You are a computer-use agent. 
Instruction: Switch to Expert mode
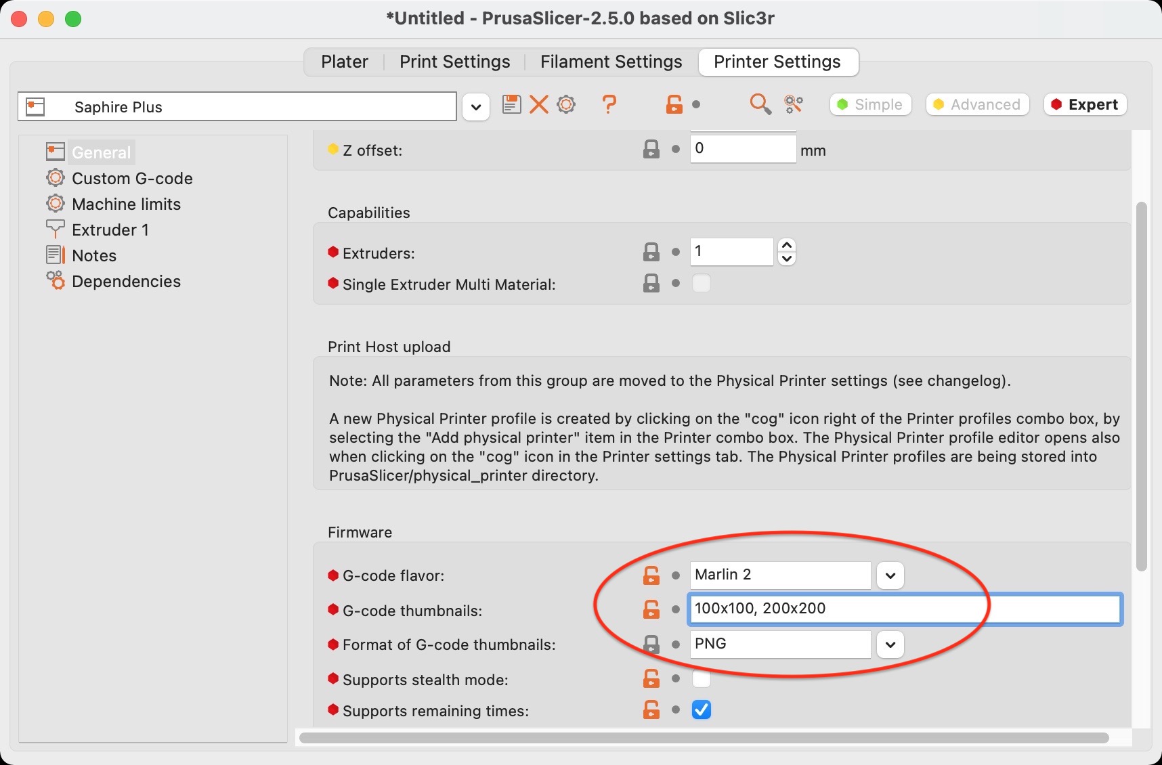pyautogui.click(x=1085, y=104)
